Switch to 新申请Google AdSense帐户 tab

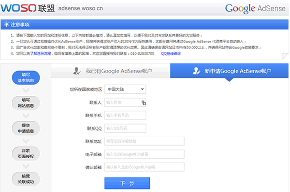click(229, 71)
